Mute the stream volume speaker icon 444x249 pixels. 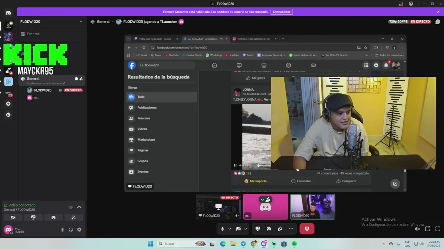418,229
